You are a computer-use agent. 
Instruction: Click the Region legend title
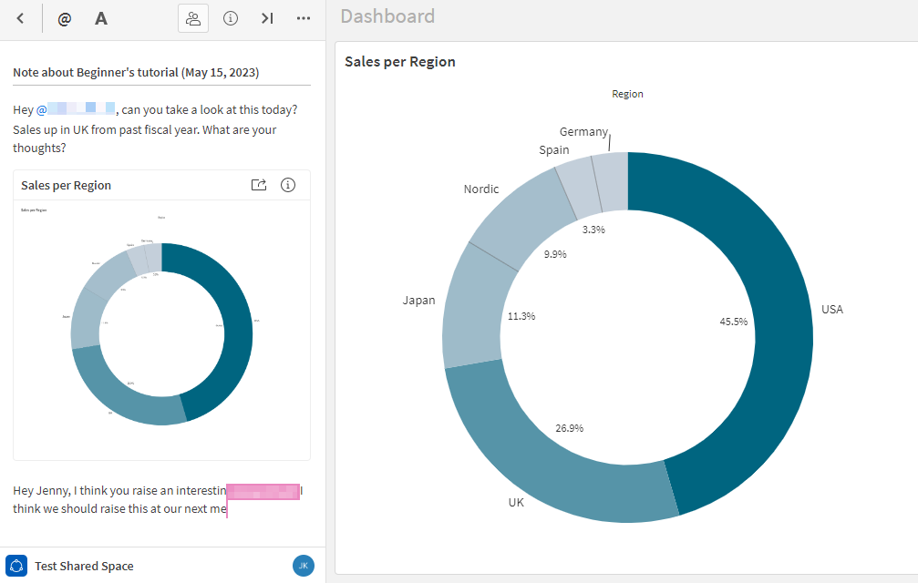[x=627, y=94]
